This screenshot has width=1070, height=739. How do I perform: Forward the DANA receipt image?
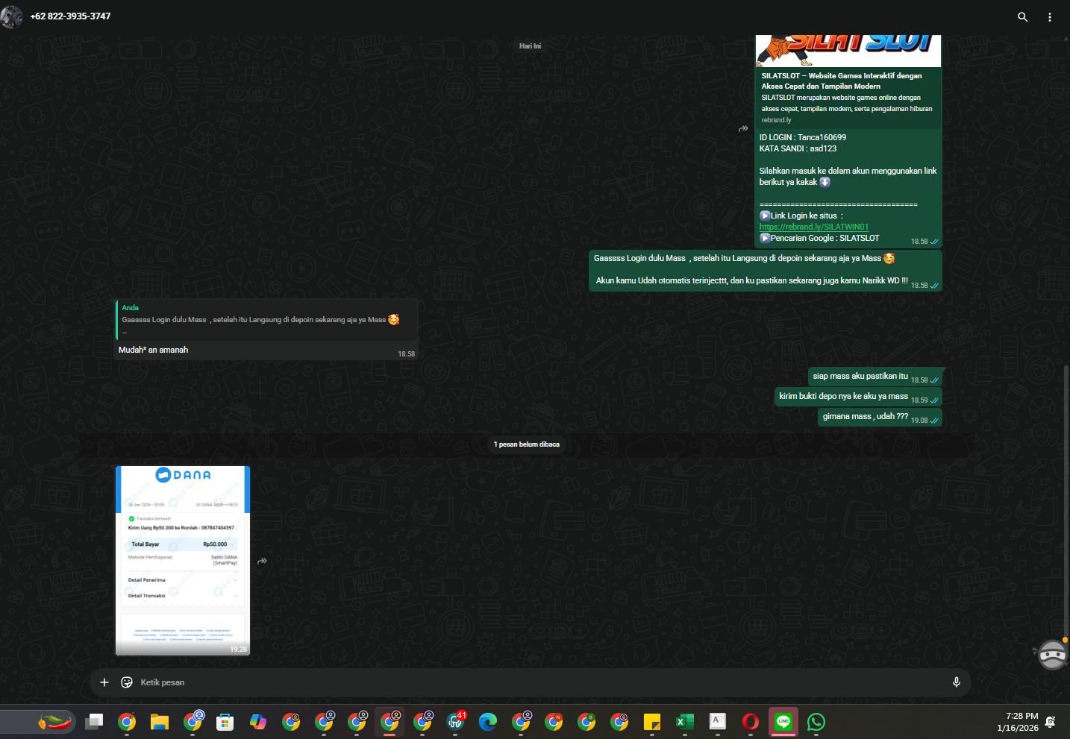point(262,561)
